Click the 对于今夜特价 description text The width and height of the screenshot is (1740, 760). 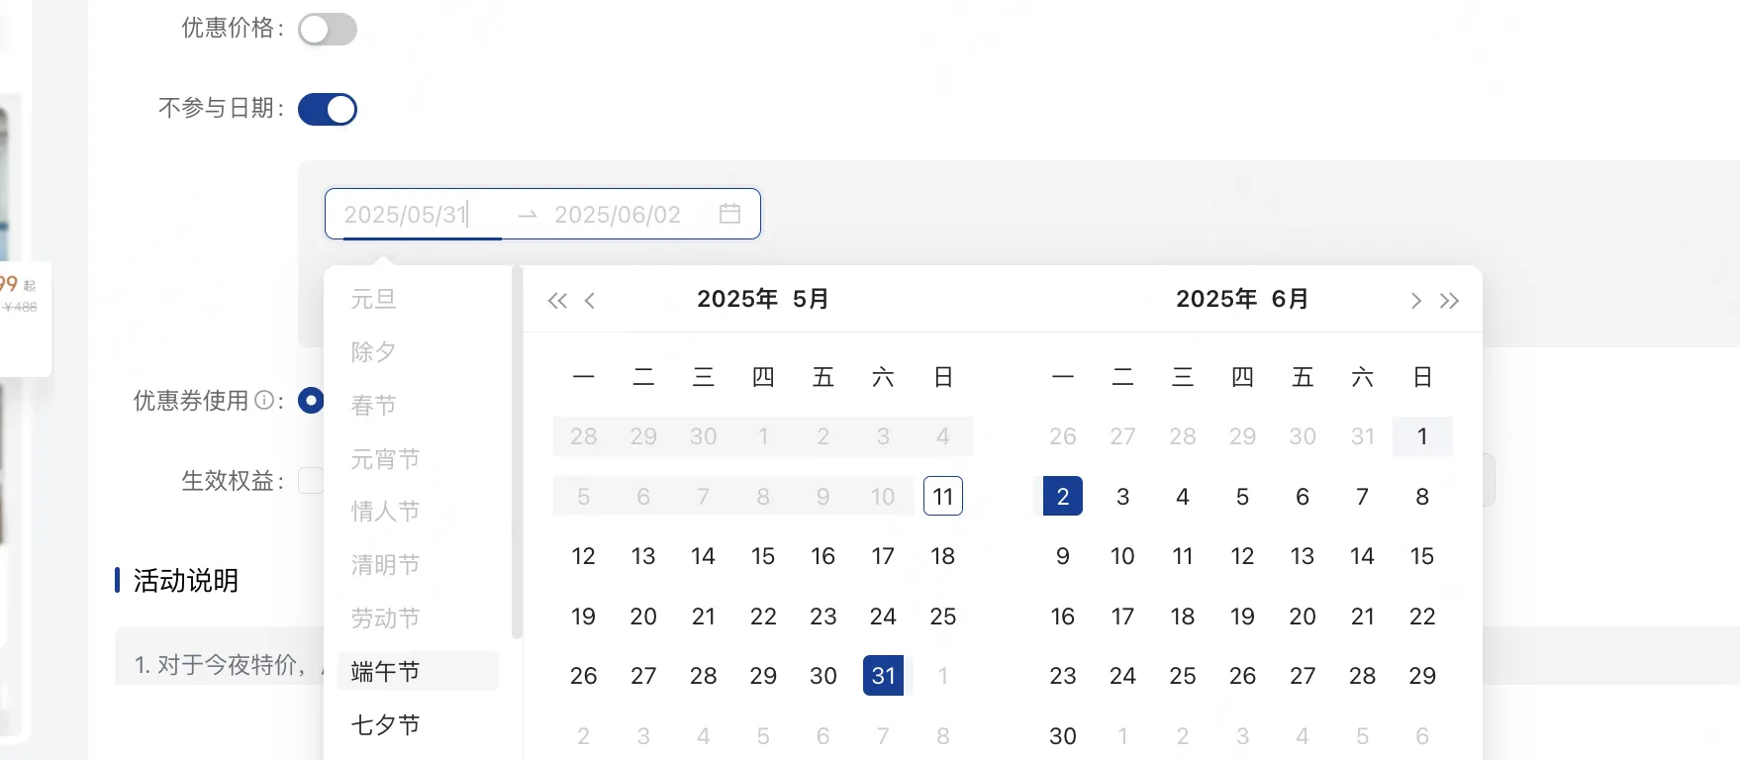click(229, 664)
